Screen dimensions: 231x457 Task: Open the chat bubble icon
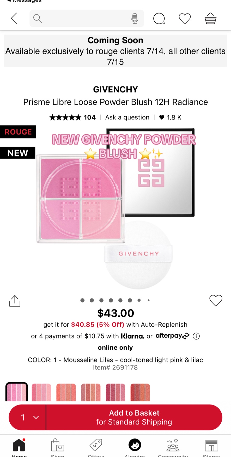click(159, 19)
